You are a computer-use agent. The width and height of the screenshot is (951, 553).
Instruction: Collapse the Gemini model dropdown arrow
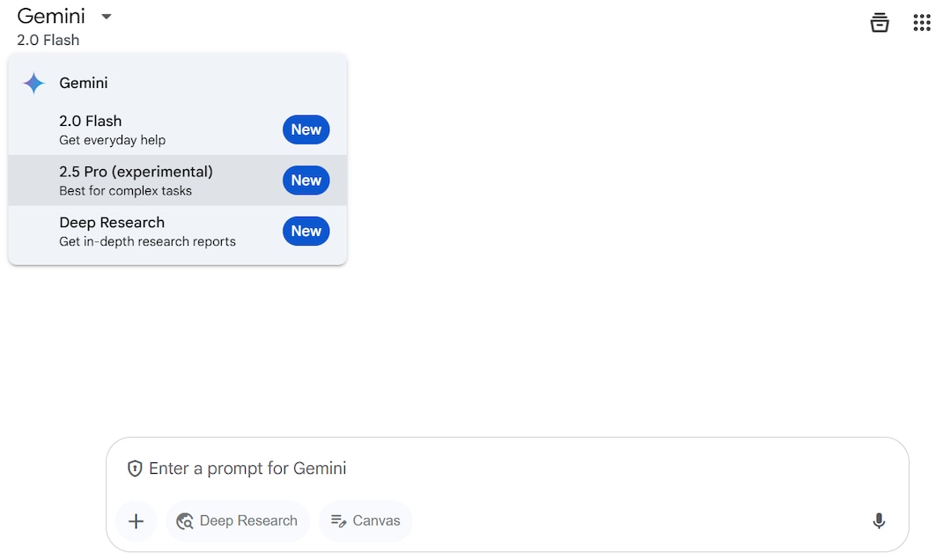click(106, 17)
